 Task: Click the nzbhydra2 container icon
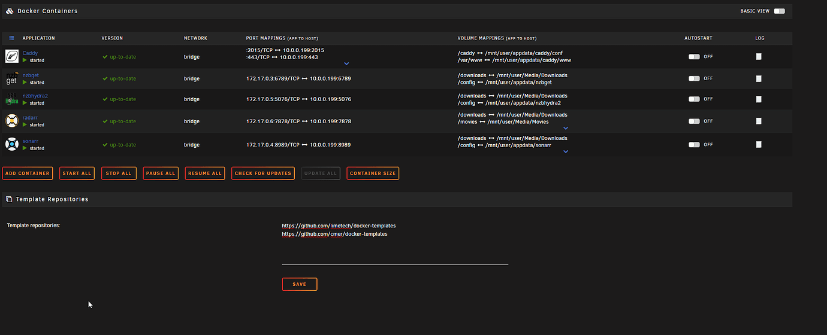click(12, 99)
